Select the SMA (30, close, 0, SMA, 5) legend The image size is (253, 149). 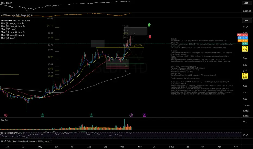point(13,35)
